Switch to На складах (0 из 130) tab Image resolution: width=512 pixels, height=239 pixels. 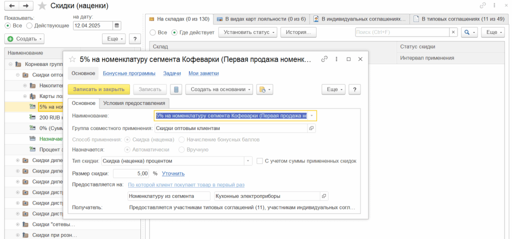coord(179,19)
